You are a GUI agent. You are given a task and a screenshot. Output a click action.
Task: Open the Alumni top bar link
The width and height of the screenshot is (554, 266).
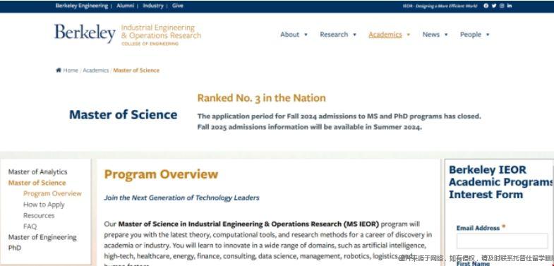tap(126, 6)
